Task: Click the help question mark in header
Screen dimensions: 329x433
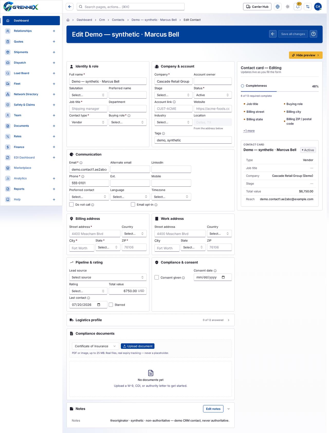Action: point(313,34)
